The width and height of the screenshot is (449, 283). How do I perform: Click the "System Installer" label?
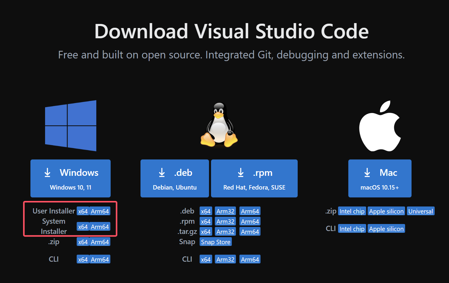pos(54,226)
